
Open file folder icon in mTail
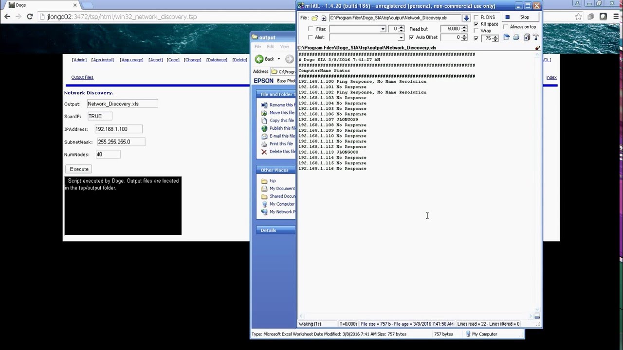[x=314, y=18]
